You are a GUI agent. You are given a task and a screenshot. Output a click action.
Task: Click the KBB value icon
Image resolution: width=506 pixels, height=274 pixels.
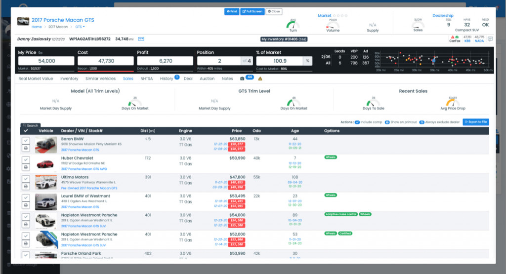point(467,39)
